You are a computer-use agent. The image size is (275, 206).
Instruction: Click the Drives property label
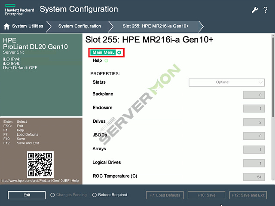coord(99,121)
